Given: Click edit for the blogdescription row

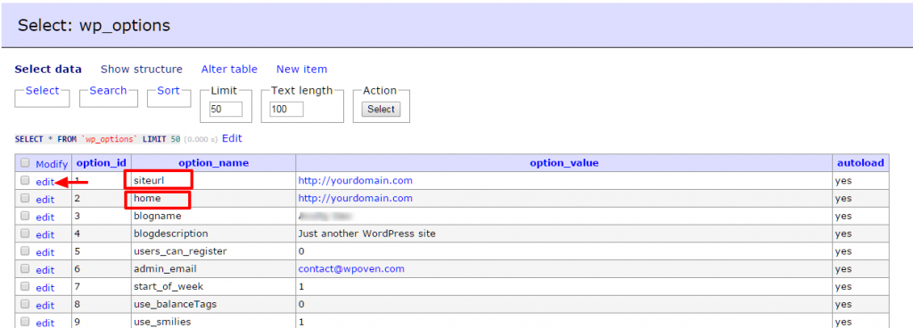Looking at the screenshot, I should pos(45,235).
